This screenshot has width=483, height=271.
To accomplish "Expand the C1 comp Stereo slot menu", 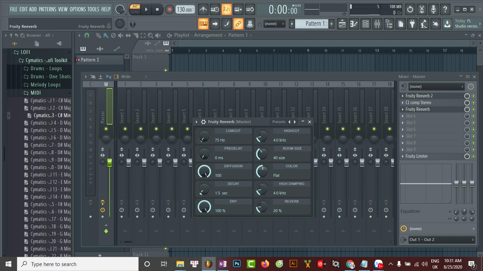I will 403,103.
